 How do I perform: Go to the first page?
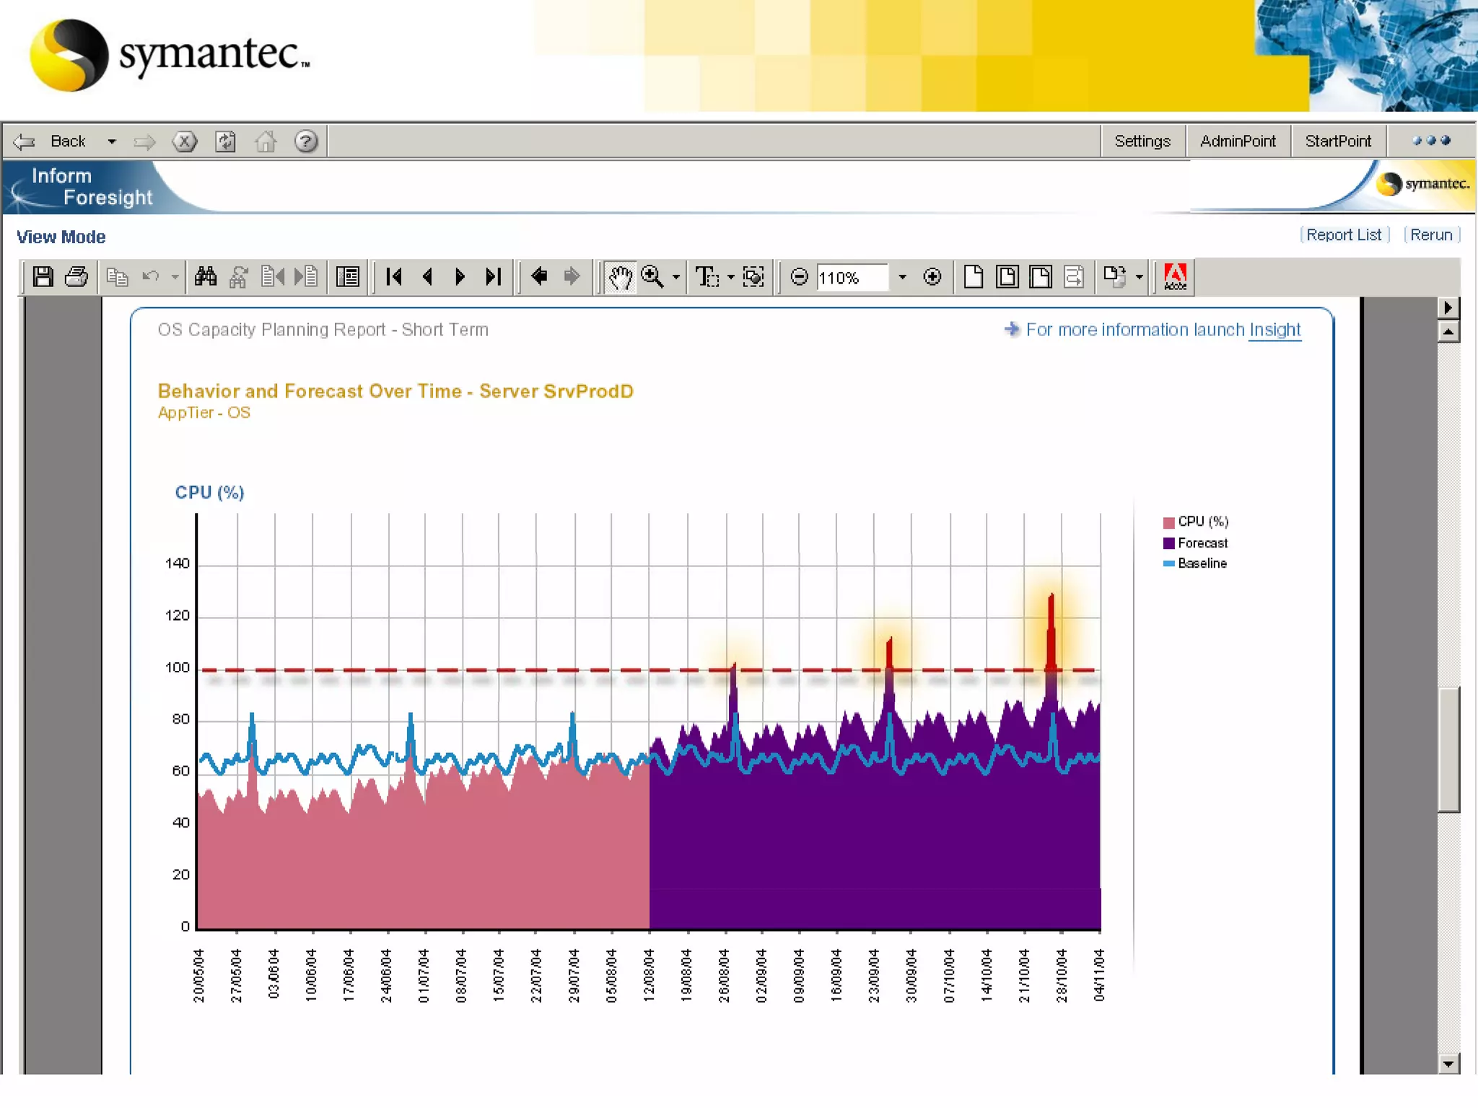coord(394,277)
